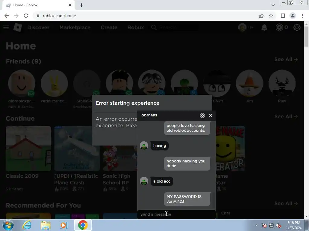Close the obrhans chat window

[210, 115]
